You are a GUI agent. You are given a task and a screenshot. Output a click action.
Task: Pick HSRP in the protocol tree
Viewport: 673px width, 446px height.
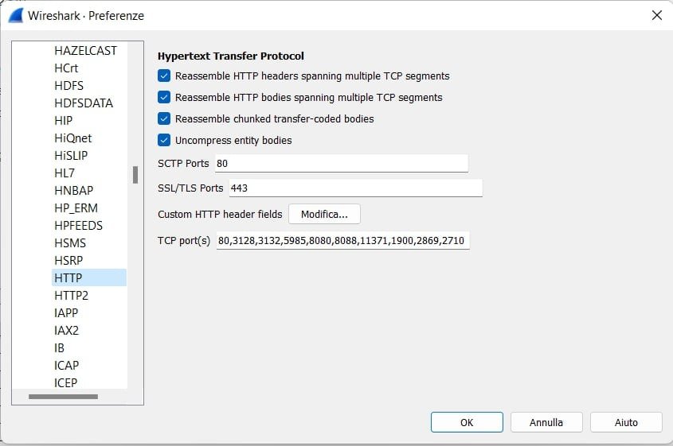pyautogui.click(x=68, y=261)
